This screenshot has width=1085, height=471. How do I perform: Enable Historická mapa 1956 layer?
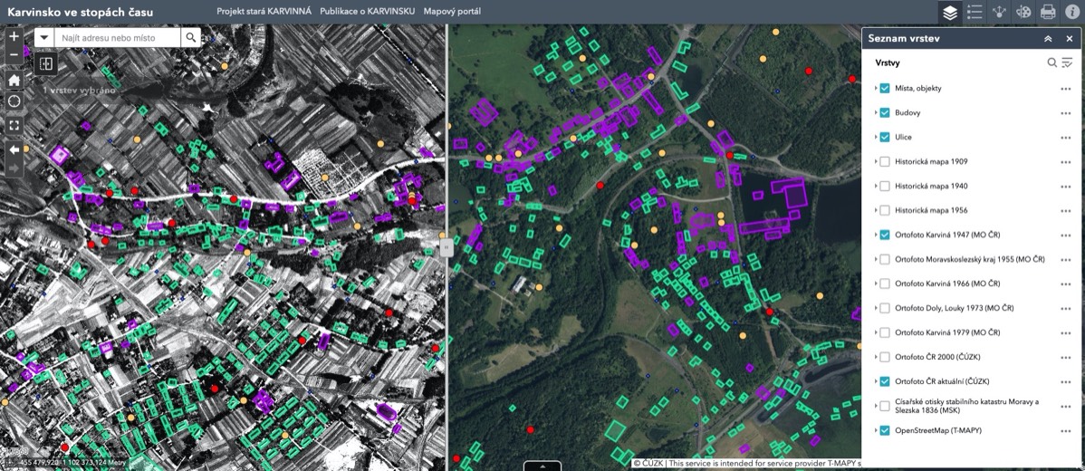(884, 210)
